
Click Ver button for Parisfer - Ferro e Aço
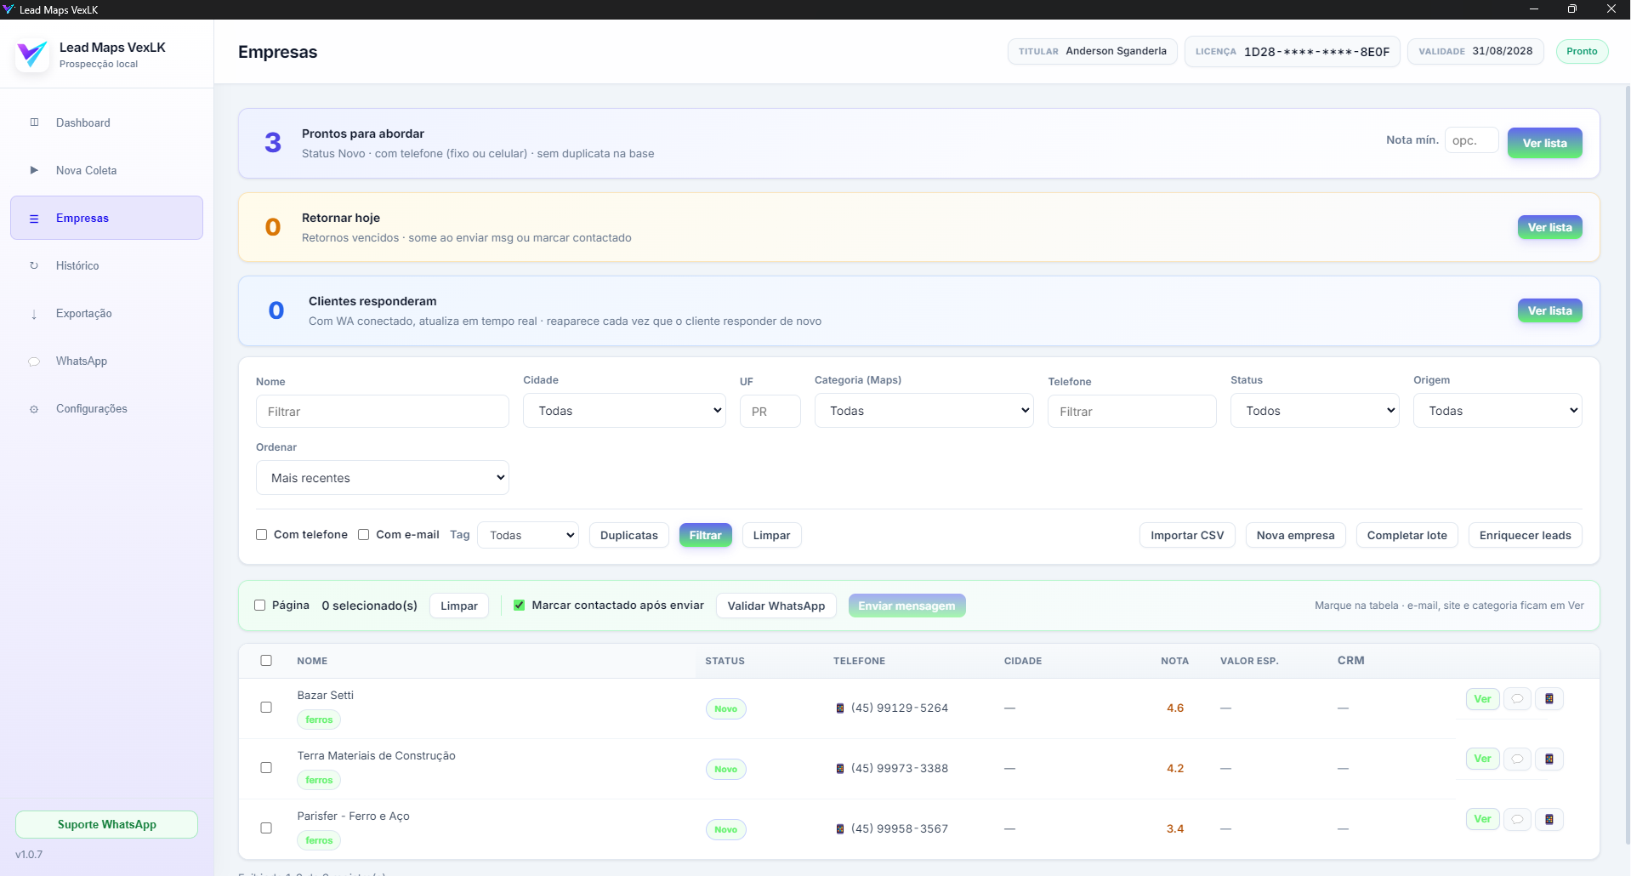coord(1482,819)
